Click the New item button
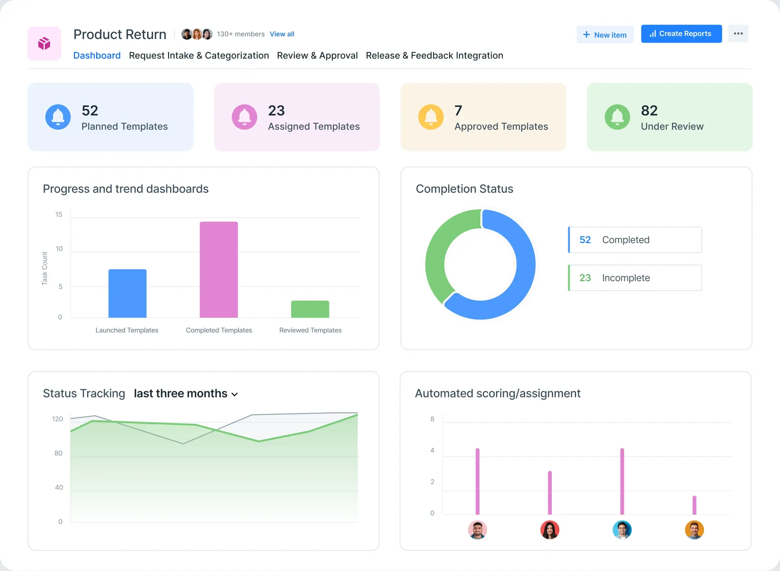 click(x=605, y=34)
